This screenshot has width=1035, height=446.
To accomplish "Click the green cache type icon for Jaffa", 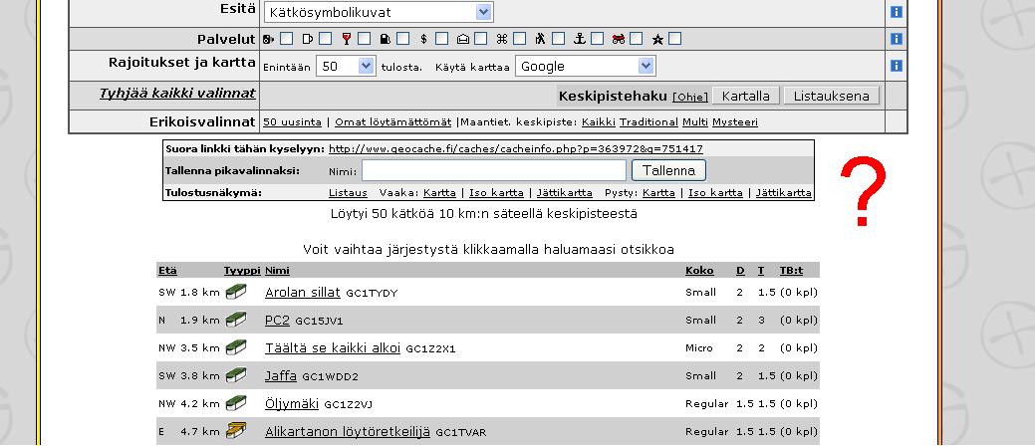I will (x=236, y=376).
